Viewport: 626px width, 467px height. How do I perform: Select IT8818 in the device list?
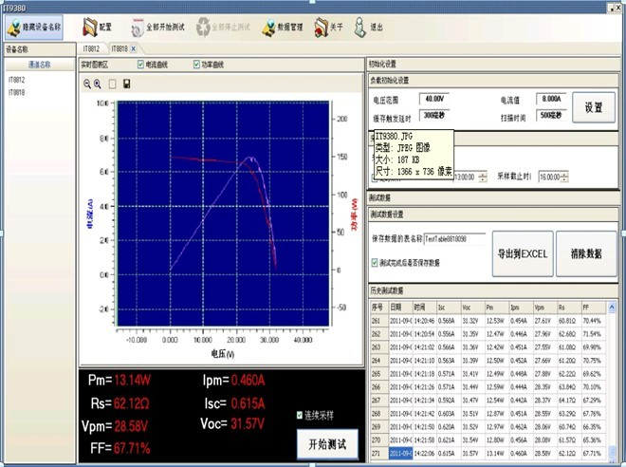click(x=17, y=92)
